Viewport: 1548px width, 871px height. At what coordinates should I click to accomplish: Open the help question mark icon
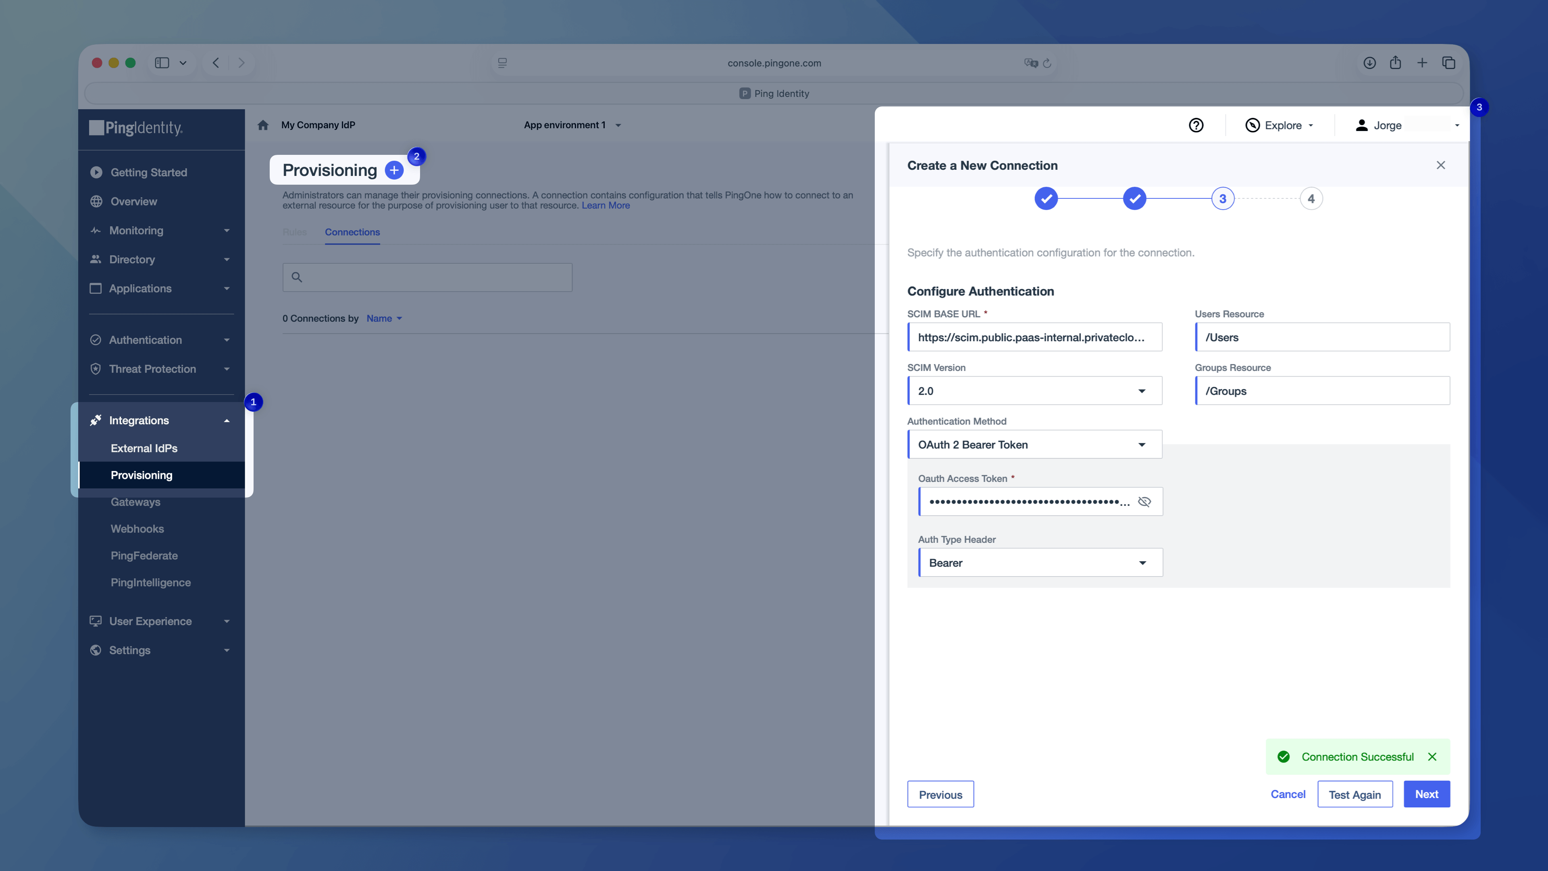tap(1196, 125)
